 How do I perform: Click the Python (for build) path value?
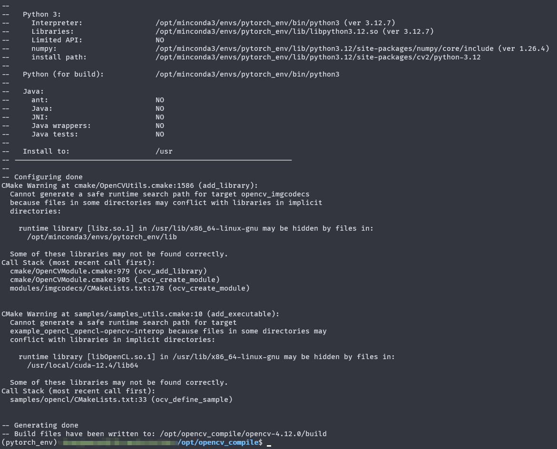247,74
